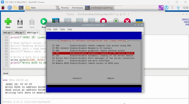189x104 pixels.
Task: Click the red X quit icon in toolbar
Action: point(127,21)
